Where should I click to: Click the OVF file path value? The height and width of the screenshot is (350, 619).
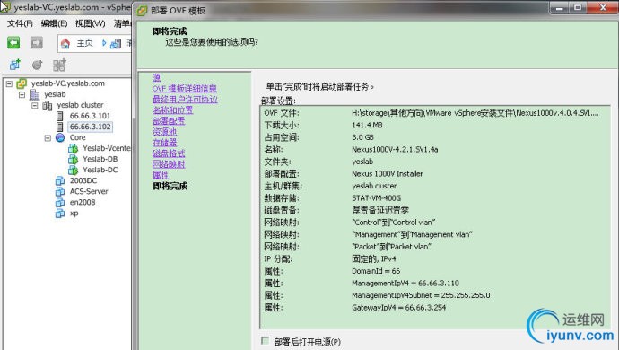click(475, 113)
